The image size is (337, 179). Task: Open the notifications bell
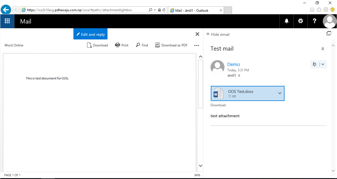[x=286, y=21]
